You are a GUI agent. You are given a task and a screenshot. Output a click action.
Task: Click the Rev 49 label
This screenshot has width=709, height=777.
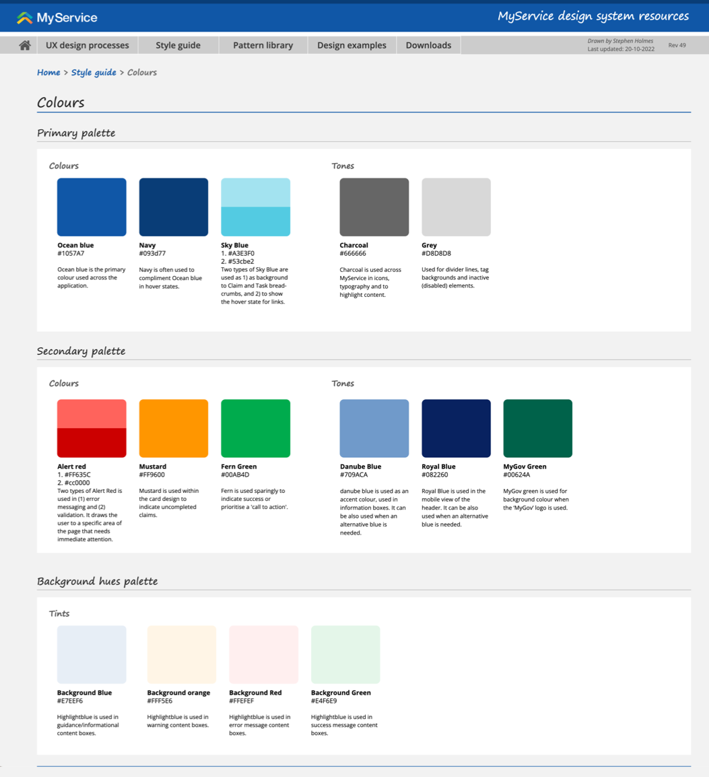(x=677, y=45)
